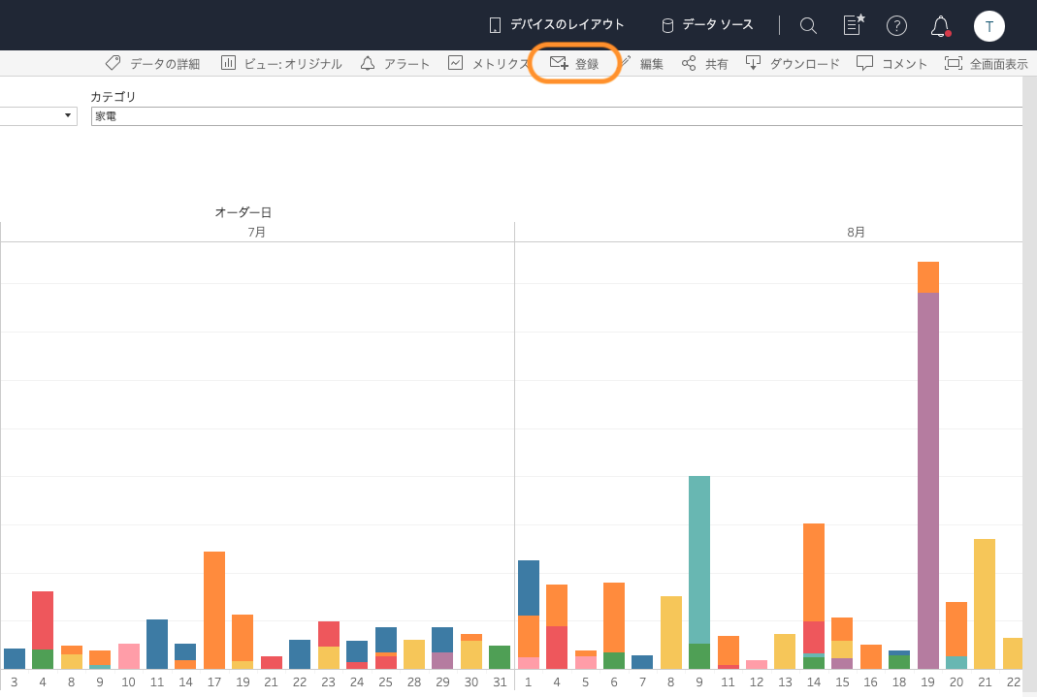Click 共有 share button

tap(705, 63)
